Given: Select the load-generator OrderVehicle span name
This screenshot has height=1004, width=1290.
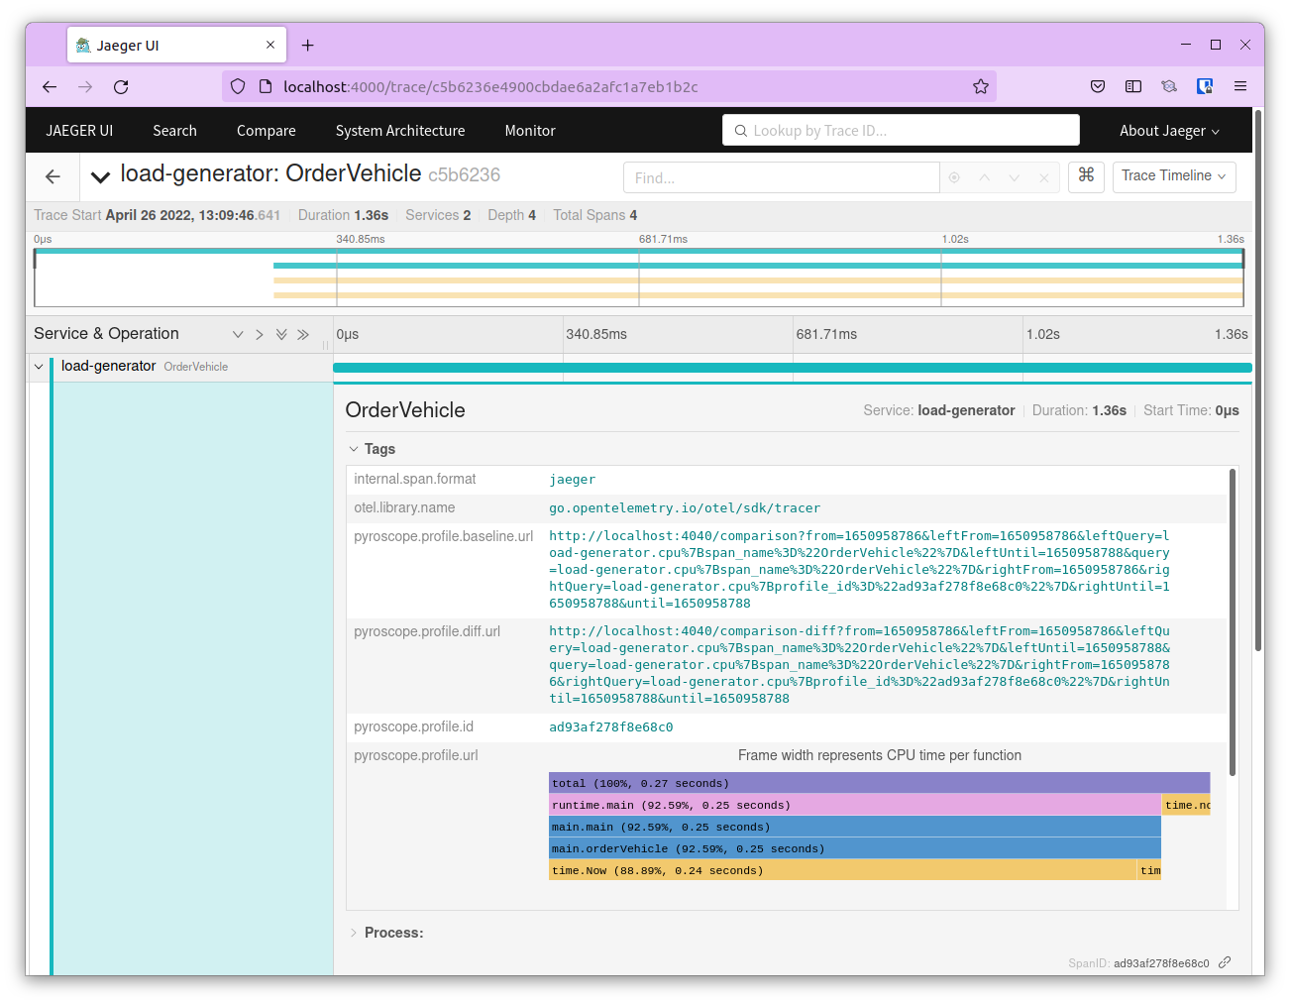Looking at the screenshot, I should [x=145, y=367].
